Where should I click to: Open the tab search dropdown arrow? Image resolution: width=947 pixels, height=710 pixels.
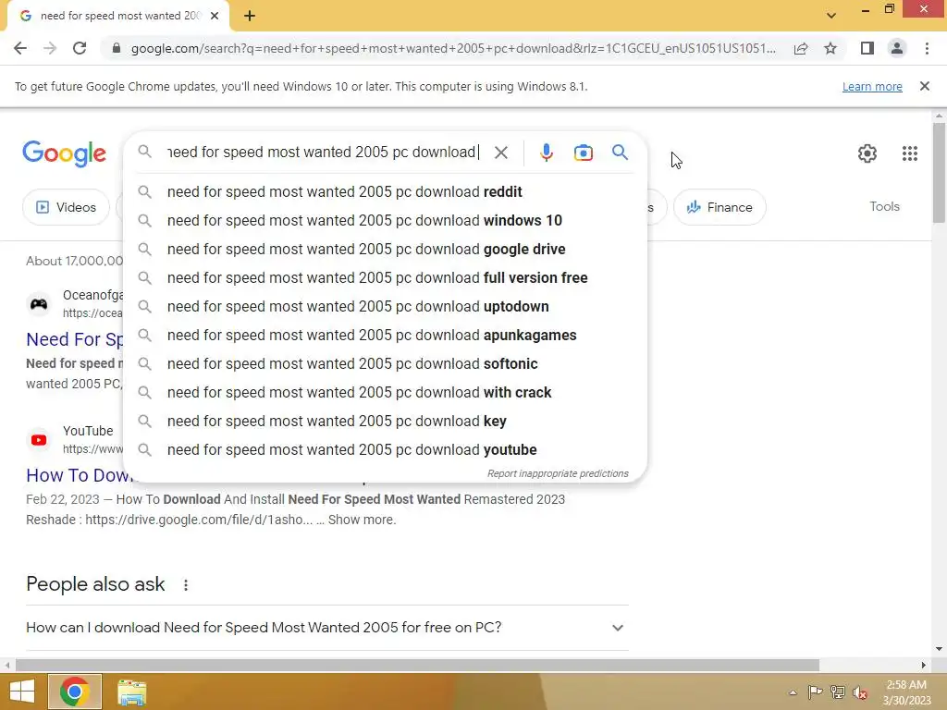pos(831,16)
